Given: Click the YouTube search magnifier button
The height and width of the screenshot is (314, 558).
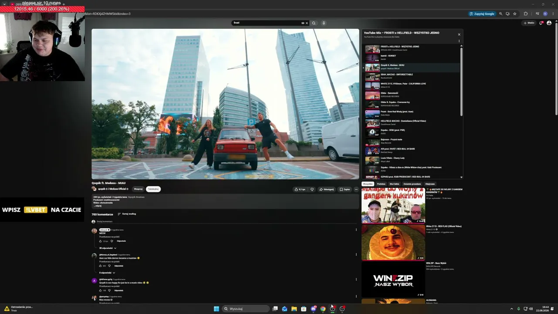Looking at the screenshot, I should click(313, 23).
